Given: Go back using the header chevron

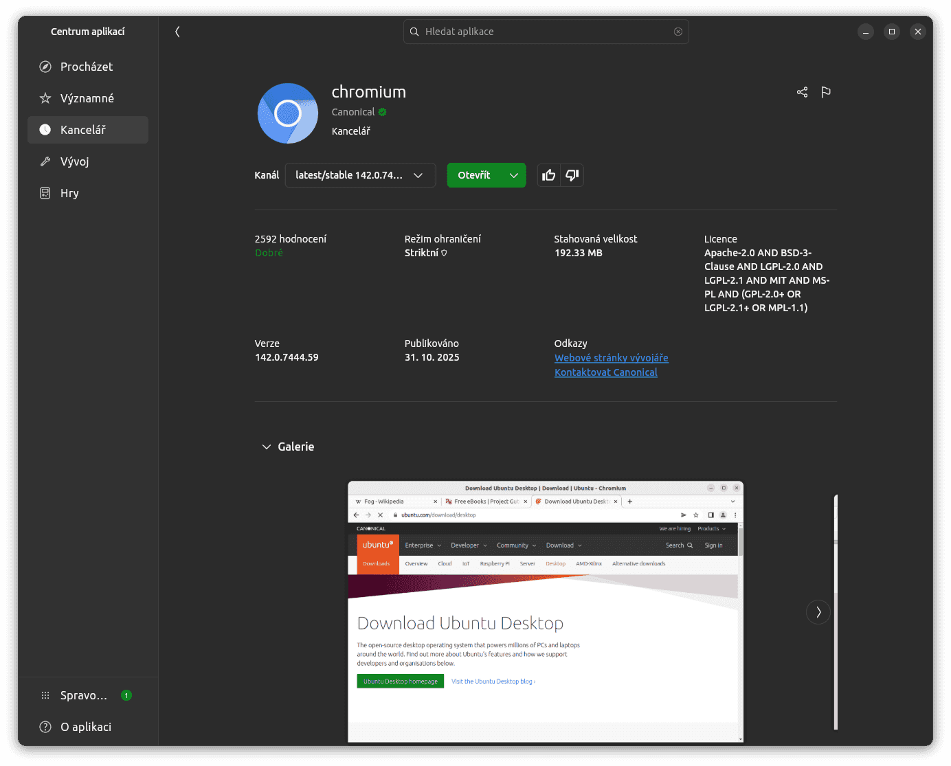Looking at the screenshot, I should tap(177, 32).
